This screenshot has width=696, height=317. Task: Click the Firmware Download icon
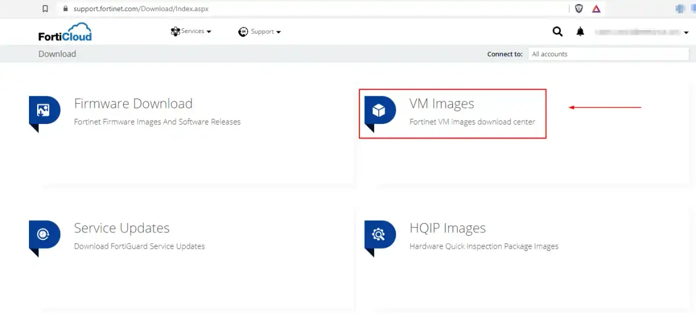tap(43, 111)
